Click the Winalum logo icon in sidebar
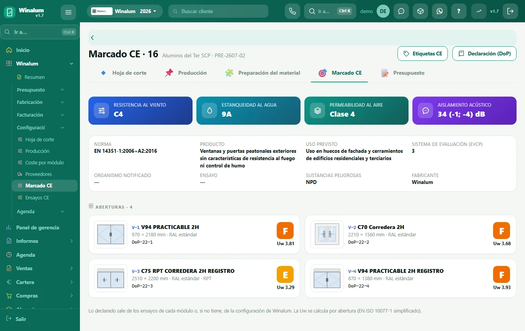 (10, 12)
